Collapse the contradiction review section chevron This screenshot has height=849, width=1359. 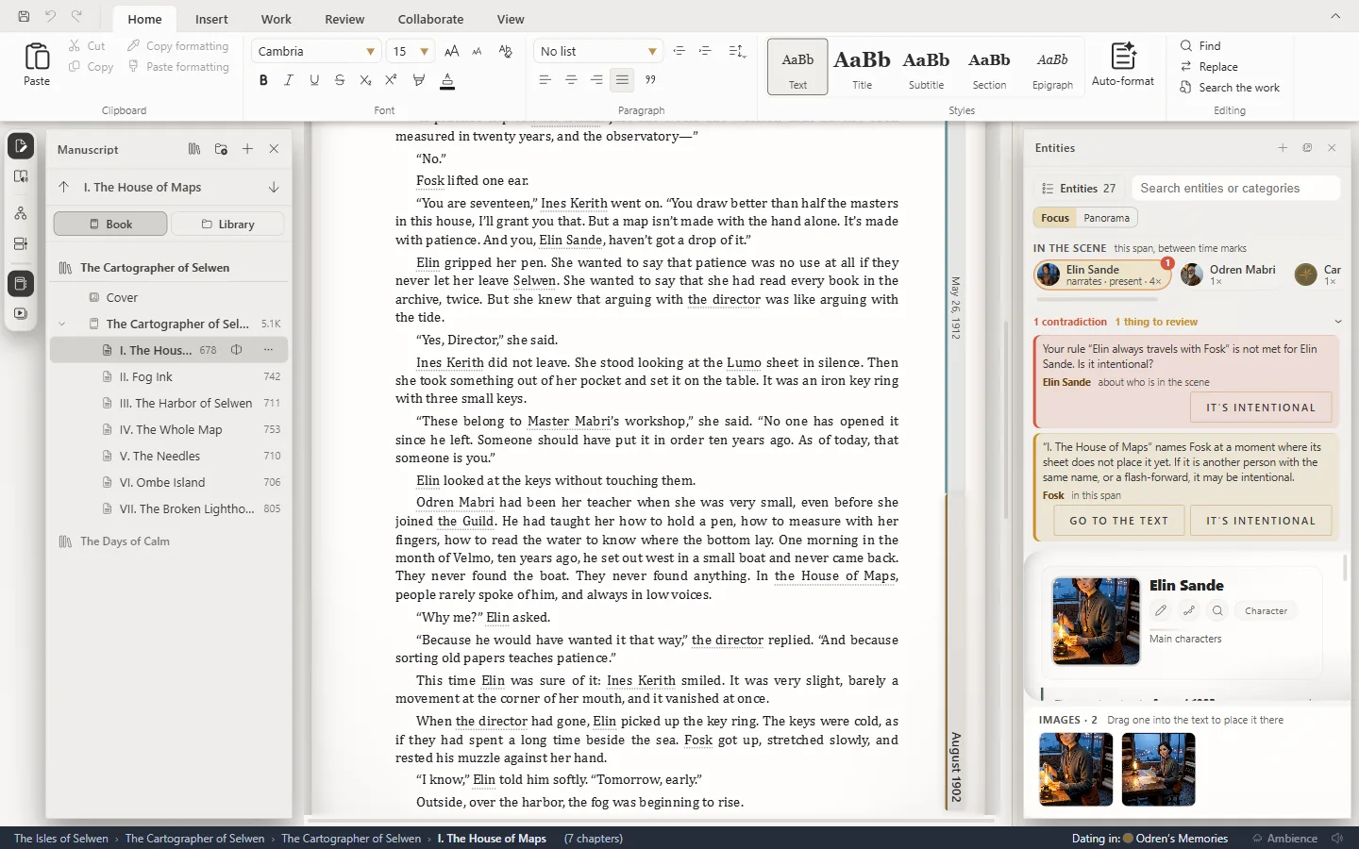1337,322
